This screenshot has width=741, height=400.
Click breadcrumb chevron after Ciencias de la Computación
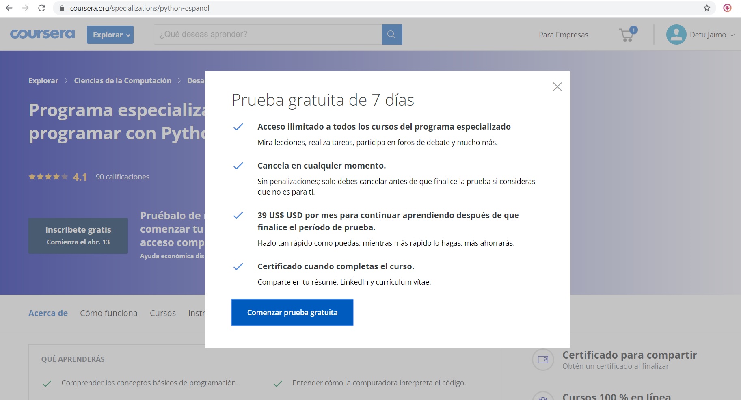tap(179, 81)
